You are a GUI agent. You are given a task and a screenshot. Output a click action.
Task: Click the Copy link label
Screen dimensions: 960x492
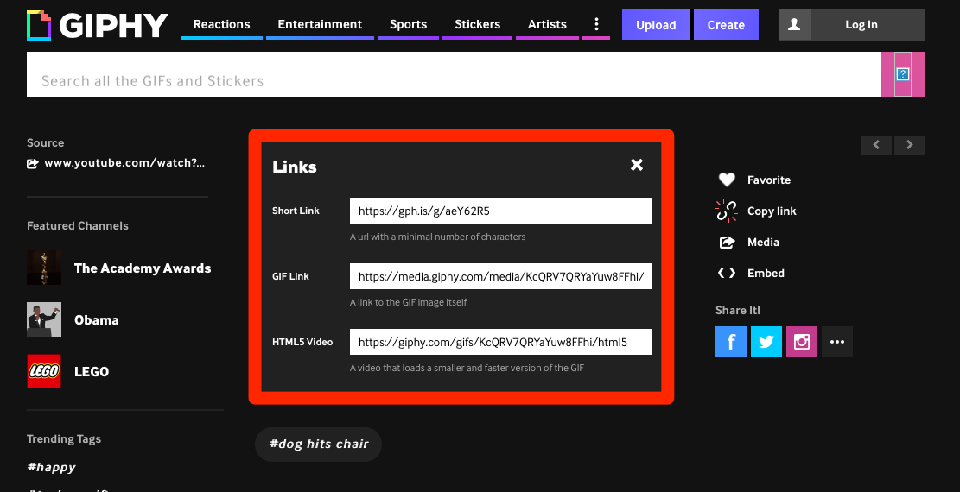pos(772,211)
